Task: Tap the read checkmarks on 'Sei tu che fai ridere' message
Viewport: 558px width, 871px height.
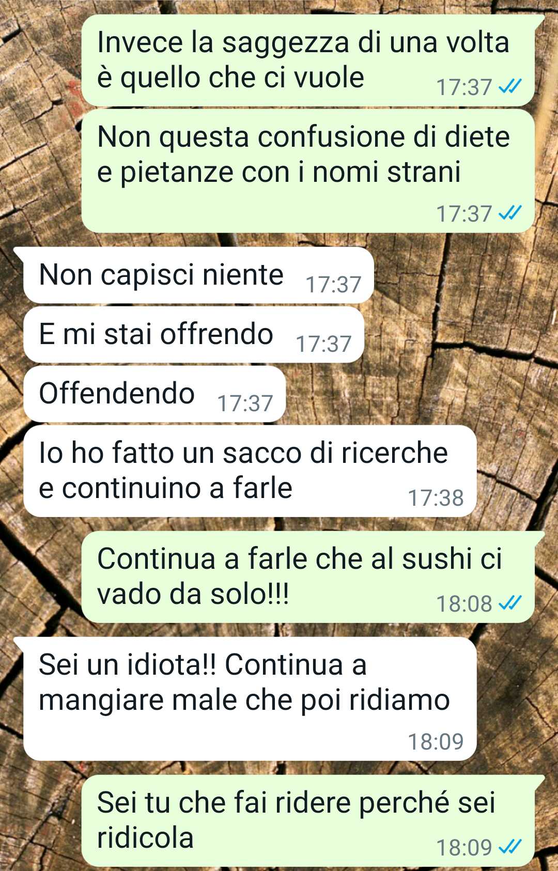Action: pos(509,846)
